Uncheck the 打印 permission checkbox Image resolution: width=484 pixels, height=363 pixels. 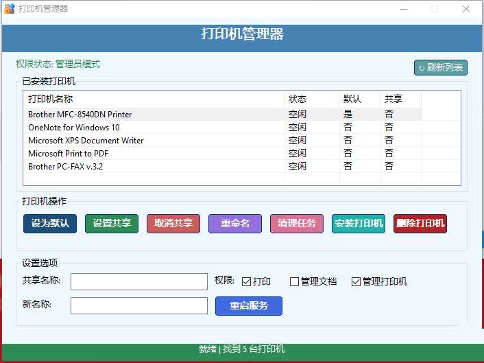(247, 281)
